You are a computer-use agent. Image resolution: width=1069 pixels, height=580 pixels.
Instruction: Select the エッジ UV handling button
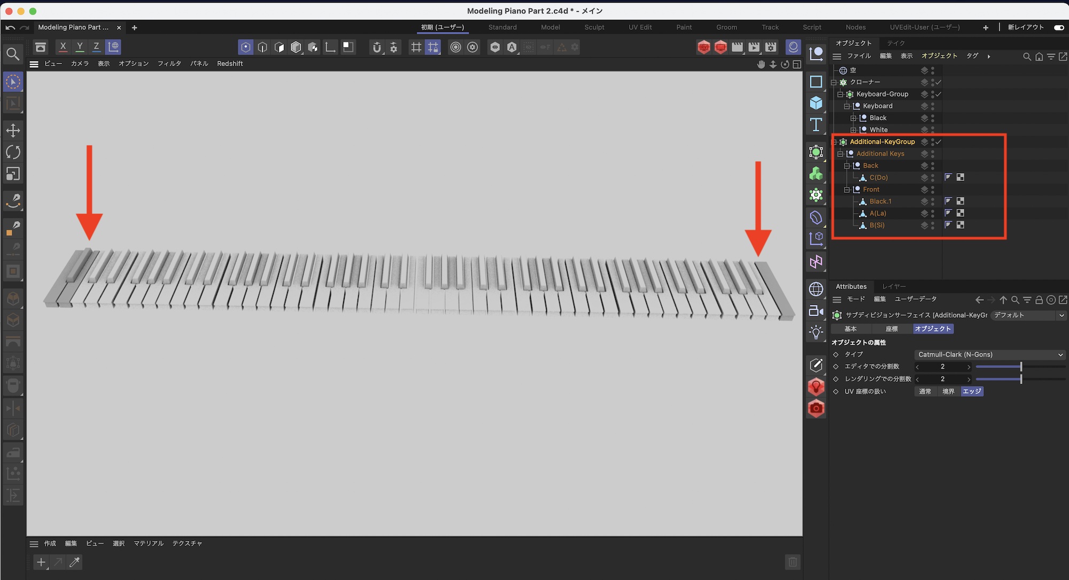pos(972,391)
